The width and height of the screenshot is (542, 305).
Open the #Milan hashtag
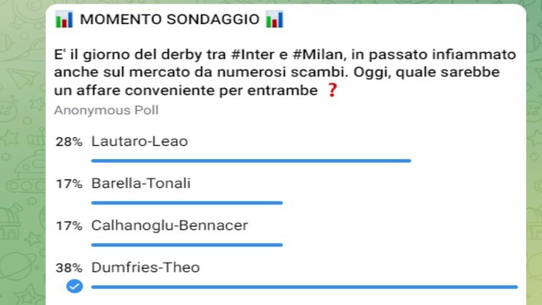[x=316, y=55]
